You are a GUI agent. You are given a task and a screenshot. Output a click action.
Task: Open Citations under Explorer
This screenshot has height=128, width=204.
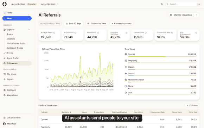pyautogui.click(x=11, y=39)
